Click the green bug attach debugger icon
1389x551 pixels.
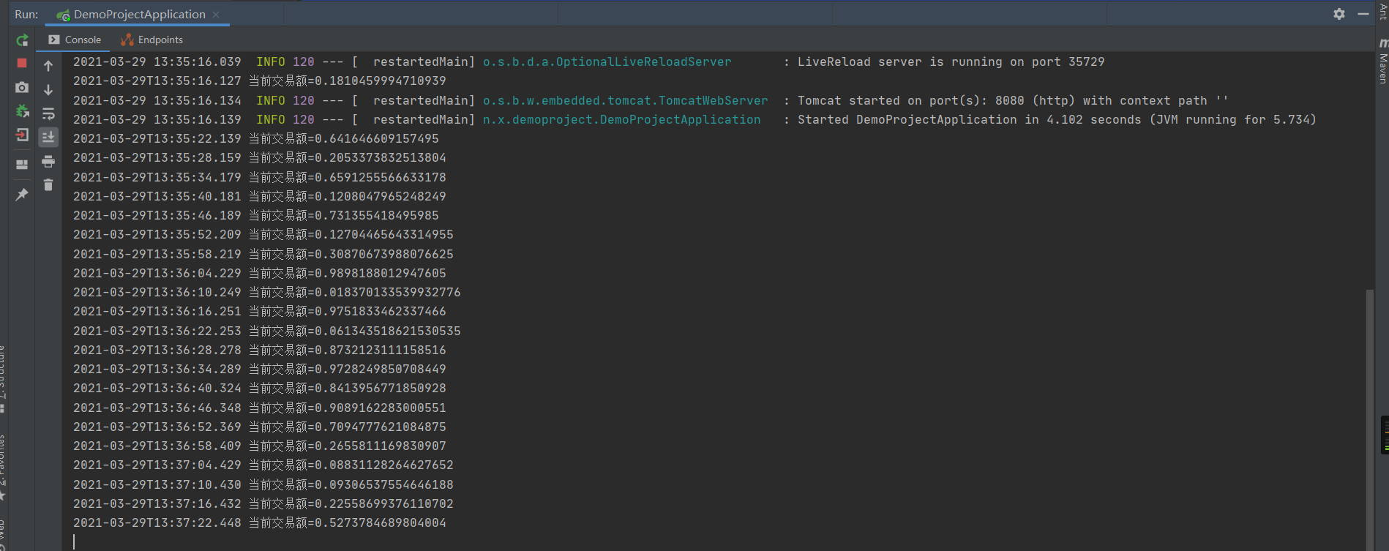(22, 111)
